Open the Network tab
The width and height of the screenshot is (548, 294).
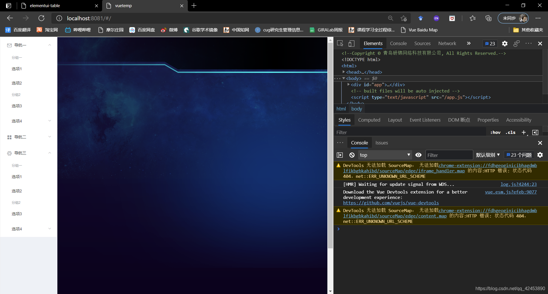[x=447, y=43]
